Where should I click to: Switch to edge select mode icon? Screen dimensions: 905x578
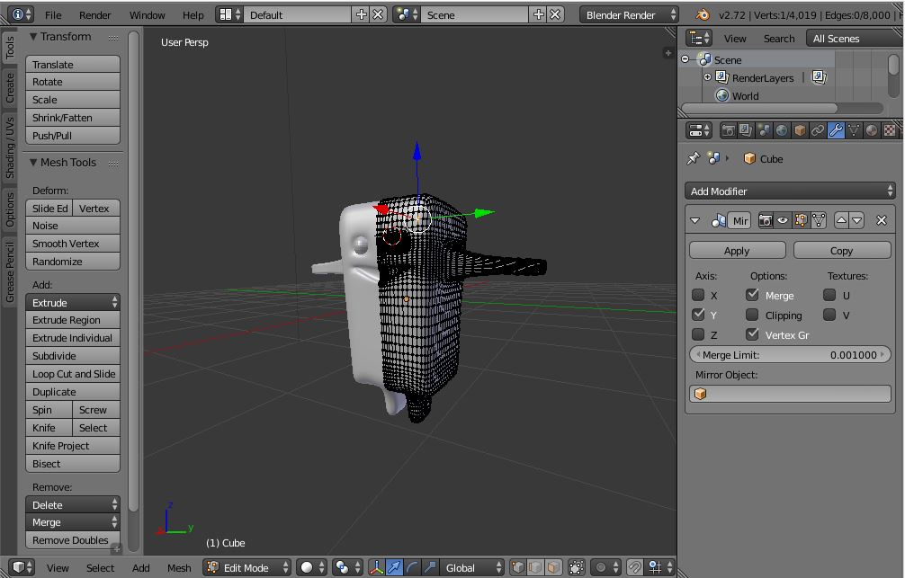(x=535, y=567)
